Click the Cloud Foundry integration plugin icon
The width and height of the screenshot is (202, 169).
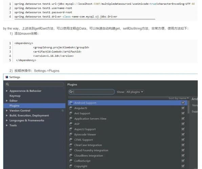(71, 150)
